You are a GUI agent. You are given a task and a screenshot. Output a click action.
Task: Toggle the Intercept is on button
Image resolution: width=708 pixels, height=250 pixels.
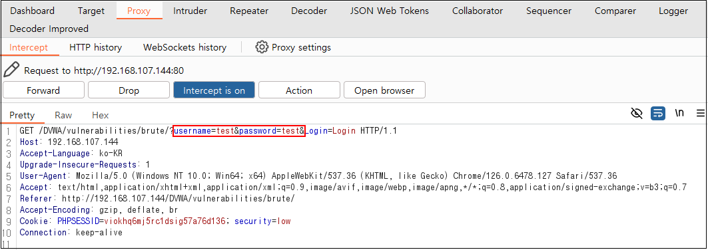click(214, 90)
